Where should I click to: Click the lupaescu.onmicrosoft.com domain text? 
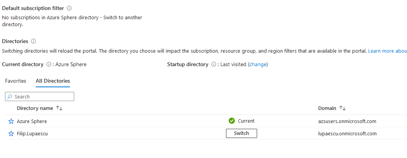pyautogui.click(x=347, y=134)
